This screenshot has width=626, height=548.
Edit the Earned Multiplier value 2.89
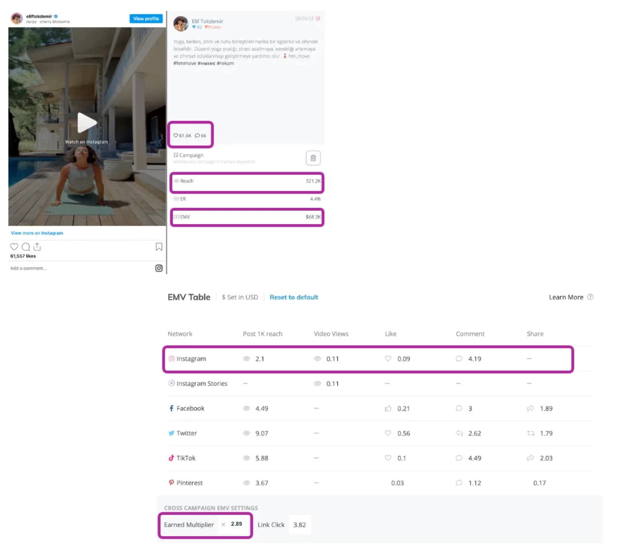[236, 524]
